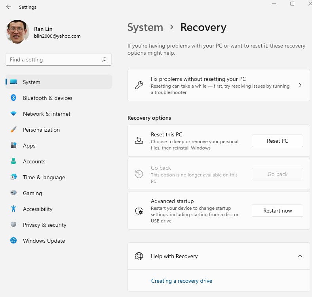
Task: Click the Accounts person icon
Action: tap(13, 161)
